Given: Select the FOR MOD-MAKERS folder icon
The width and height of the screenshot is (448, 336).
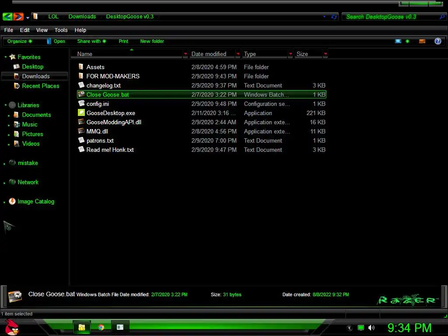Looking at the screenshot, I should tap(81, 76).
